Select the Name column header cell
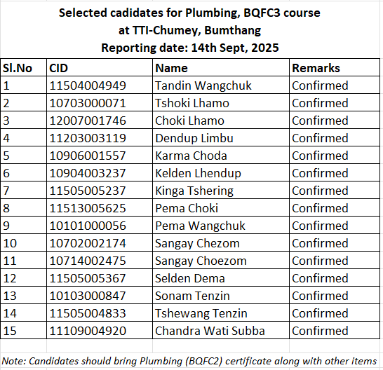383x370 pixels. (221, 67)
